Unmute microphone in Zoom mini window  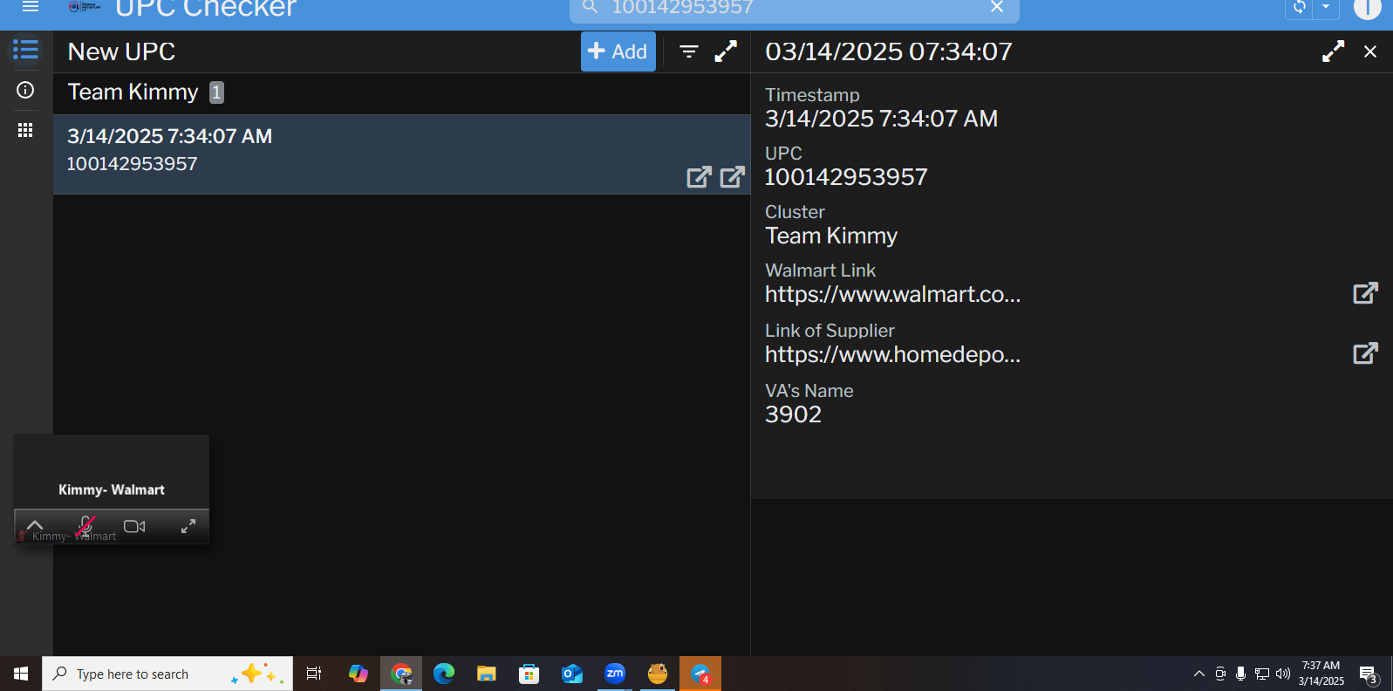(x=85, y=526)
